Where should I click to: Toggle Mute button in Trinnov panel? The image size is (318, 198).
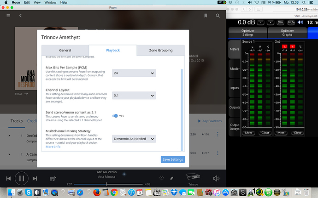291,23
